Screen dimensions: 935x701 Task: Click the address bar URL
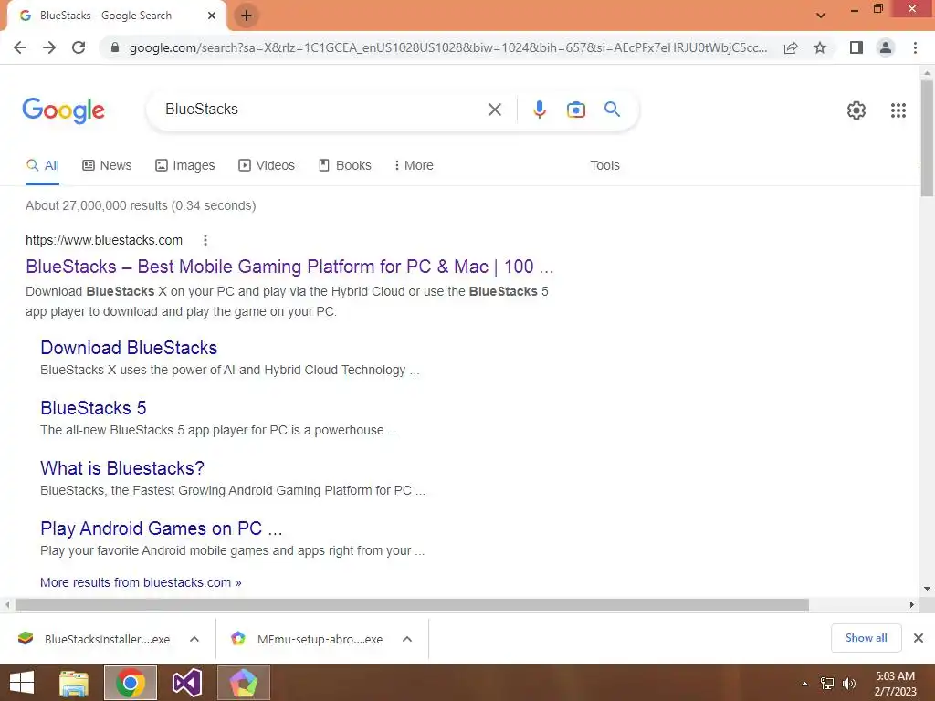click(x=447, y=47)
